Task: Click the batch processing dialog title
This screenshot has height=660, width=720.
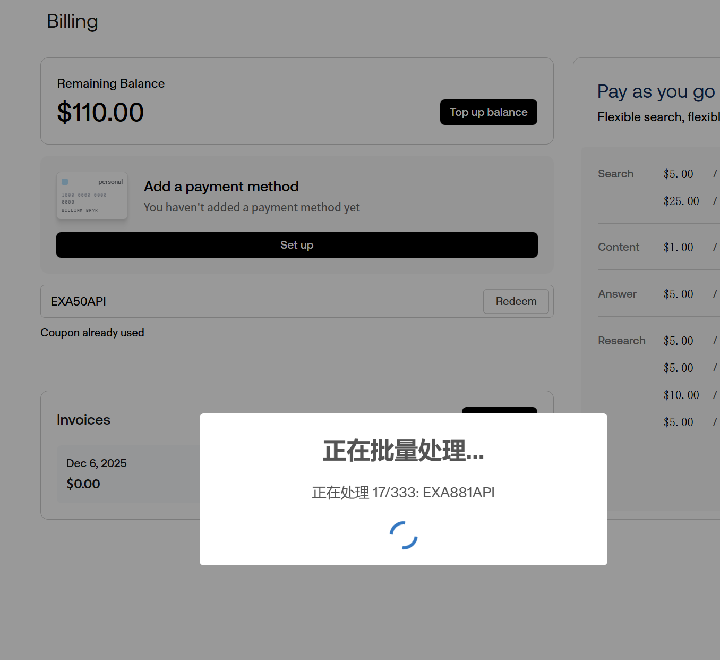Action: (403, 451)
